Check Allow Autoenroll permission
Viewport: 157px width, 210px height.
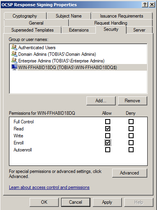pyautogui.click(x=108, y=150)
